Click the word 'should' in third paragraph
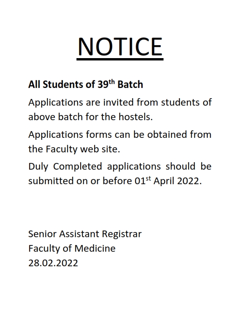The height and width of the screenshot is (311, 240). [x=180, y=166]
